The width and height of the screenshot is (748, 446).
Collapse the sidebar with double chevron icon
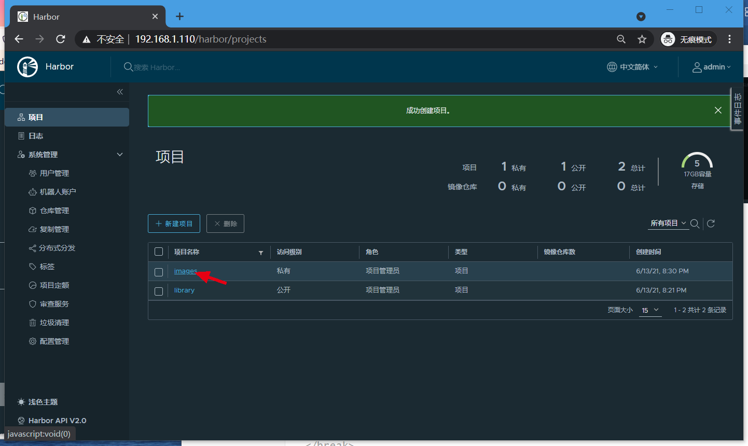click(120, 92)
